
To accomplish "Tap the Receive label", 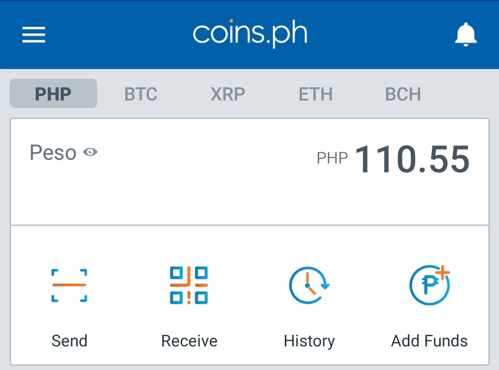I will (x=189, y=341).
